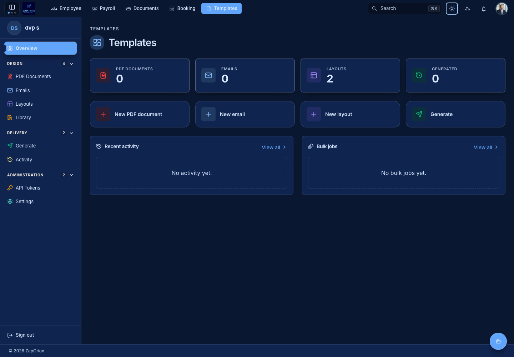This screenshot has height=357, width=514.
Task: Open Settings in sidebar
Action: (x=40, y=201)
